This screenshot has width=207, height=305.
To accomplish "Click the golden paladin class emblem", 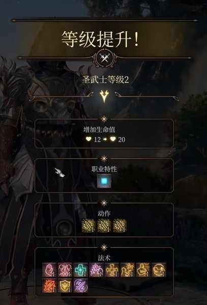I will click(104, 96).
